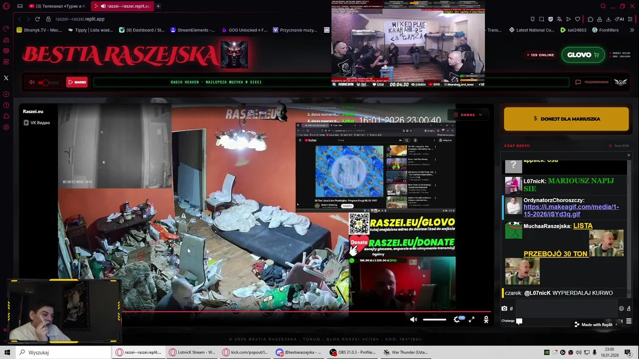This screenshot has width=639, height=359.
Task: Adjust the video player volume slider
Action: tap(434, 320)
